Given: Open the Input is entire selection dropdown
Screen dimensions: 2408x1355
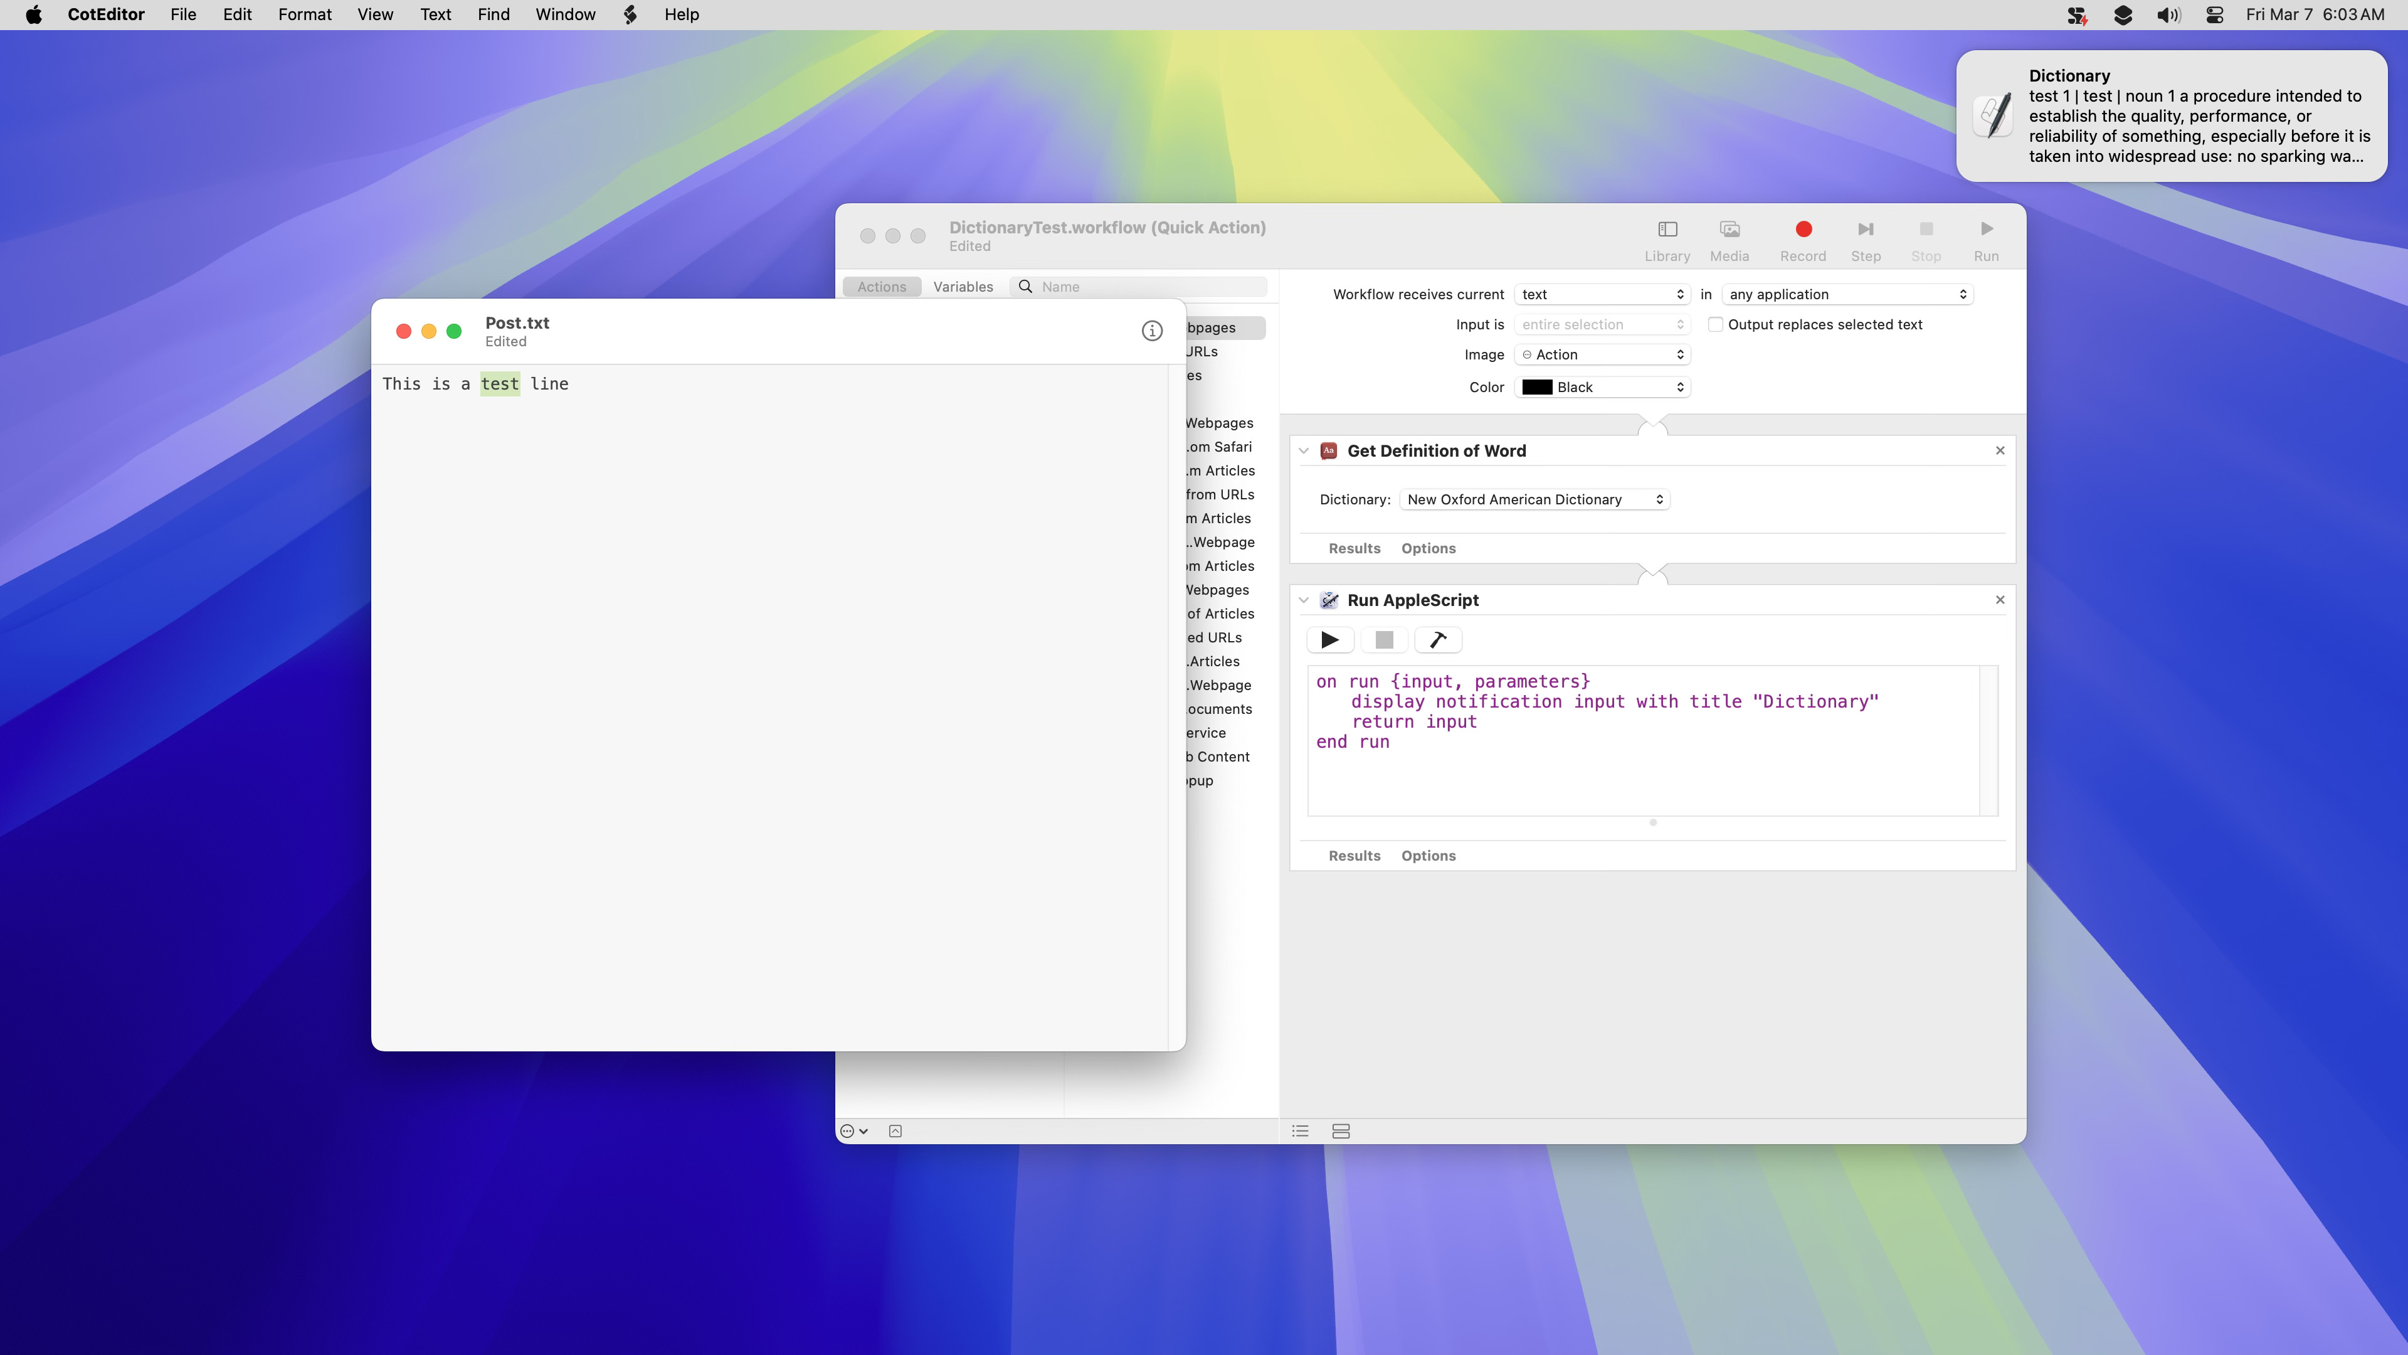Looking at the screenshot, I should pos(1602,324).
